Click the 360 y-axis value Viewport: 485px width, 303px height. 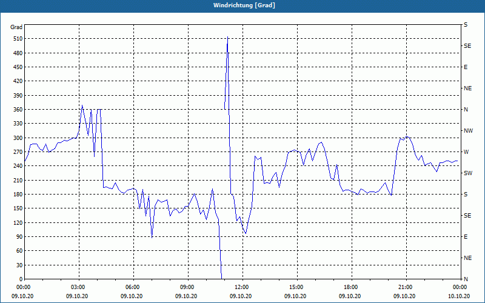[18, 110]
